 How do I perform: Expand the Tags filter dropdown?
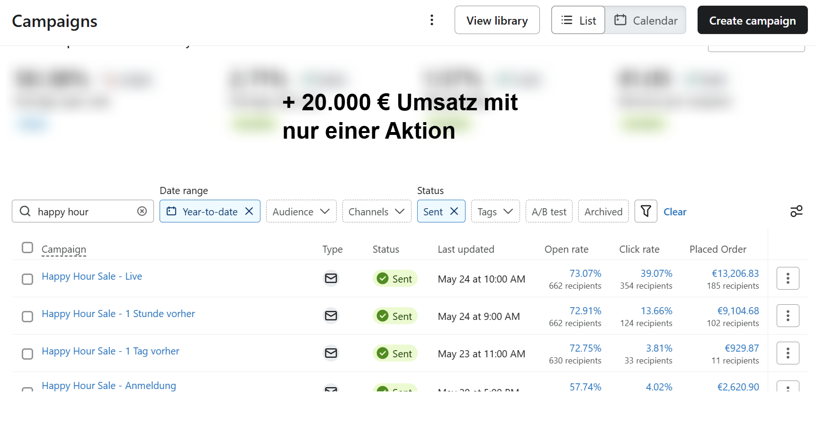(495, 211)
